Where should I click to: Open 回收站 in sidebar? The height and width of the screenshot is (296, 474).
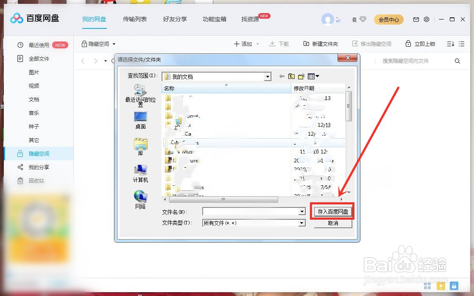(36, 181)
